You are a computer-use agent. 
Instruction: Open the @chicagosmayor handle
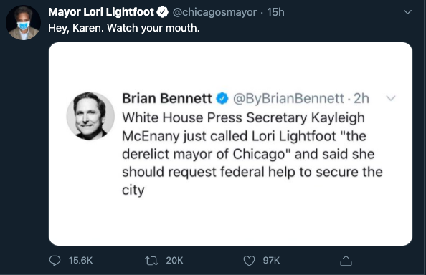tap(214, 12)
